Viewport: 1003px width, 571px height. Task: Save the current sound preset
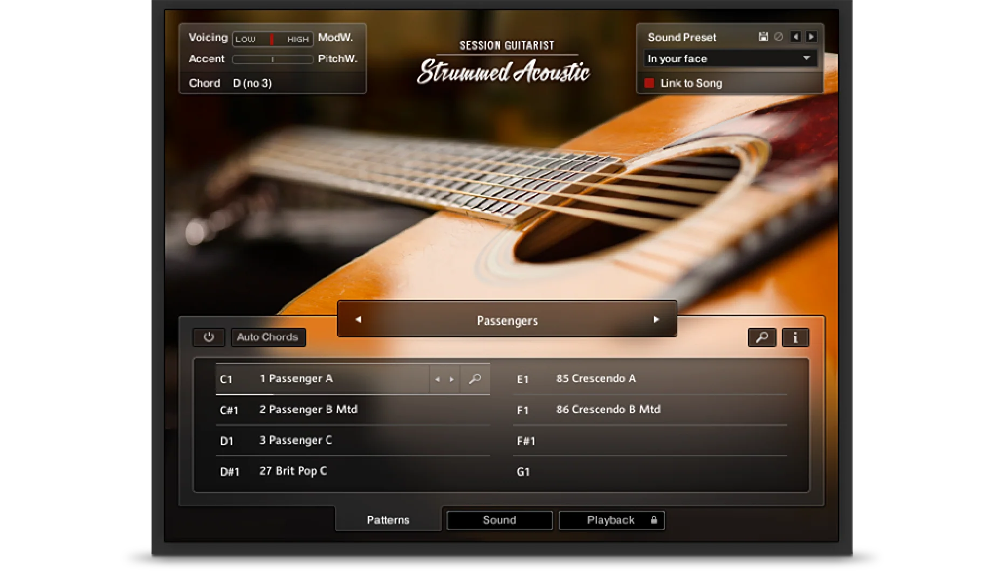(763, 37)
